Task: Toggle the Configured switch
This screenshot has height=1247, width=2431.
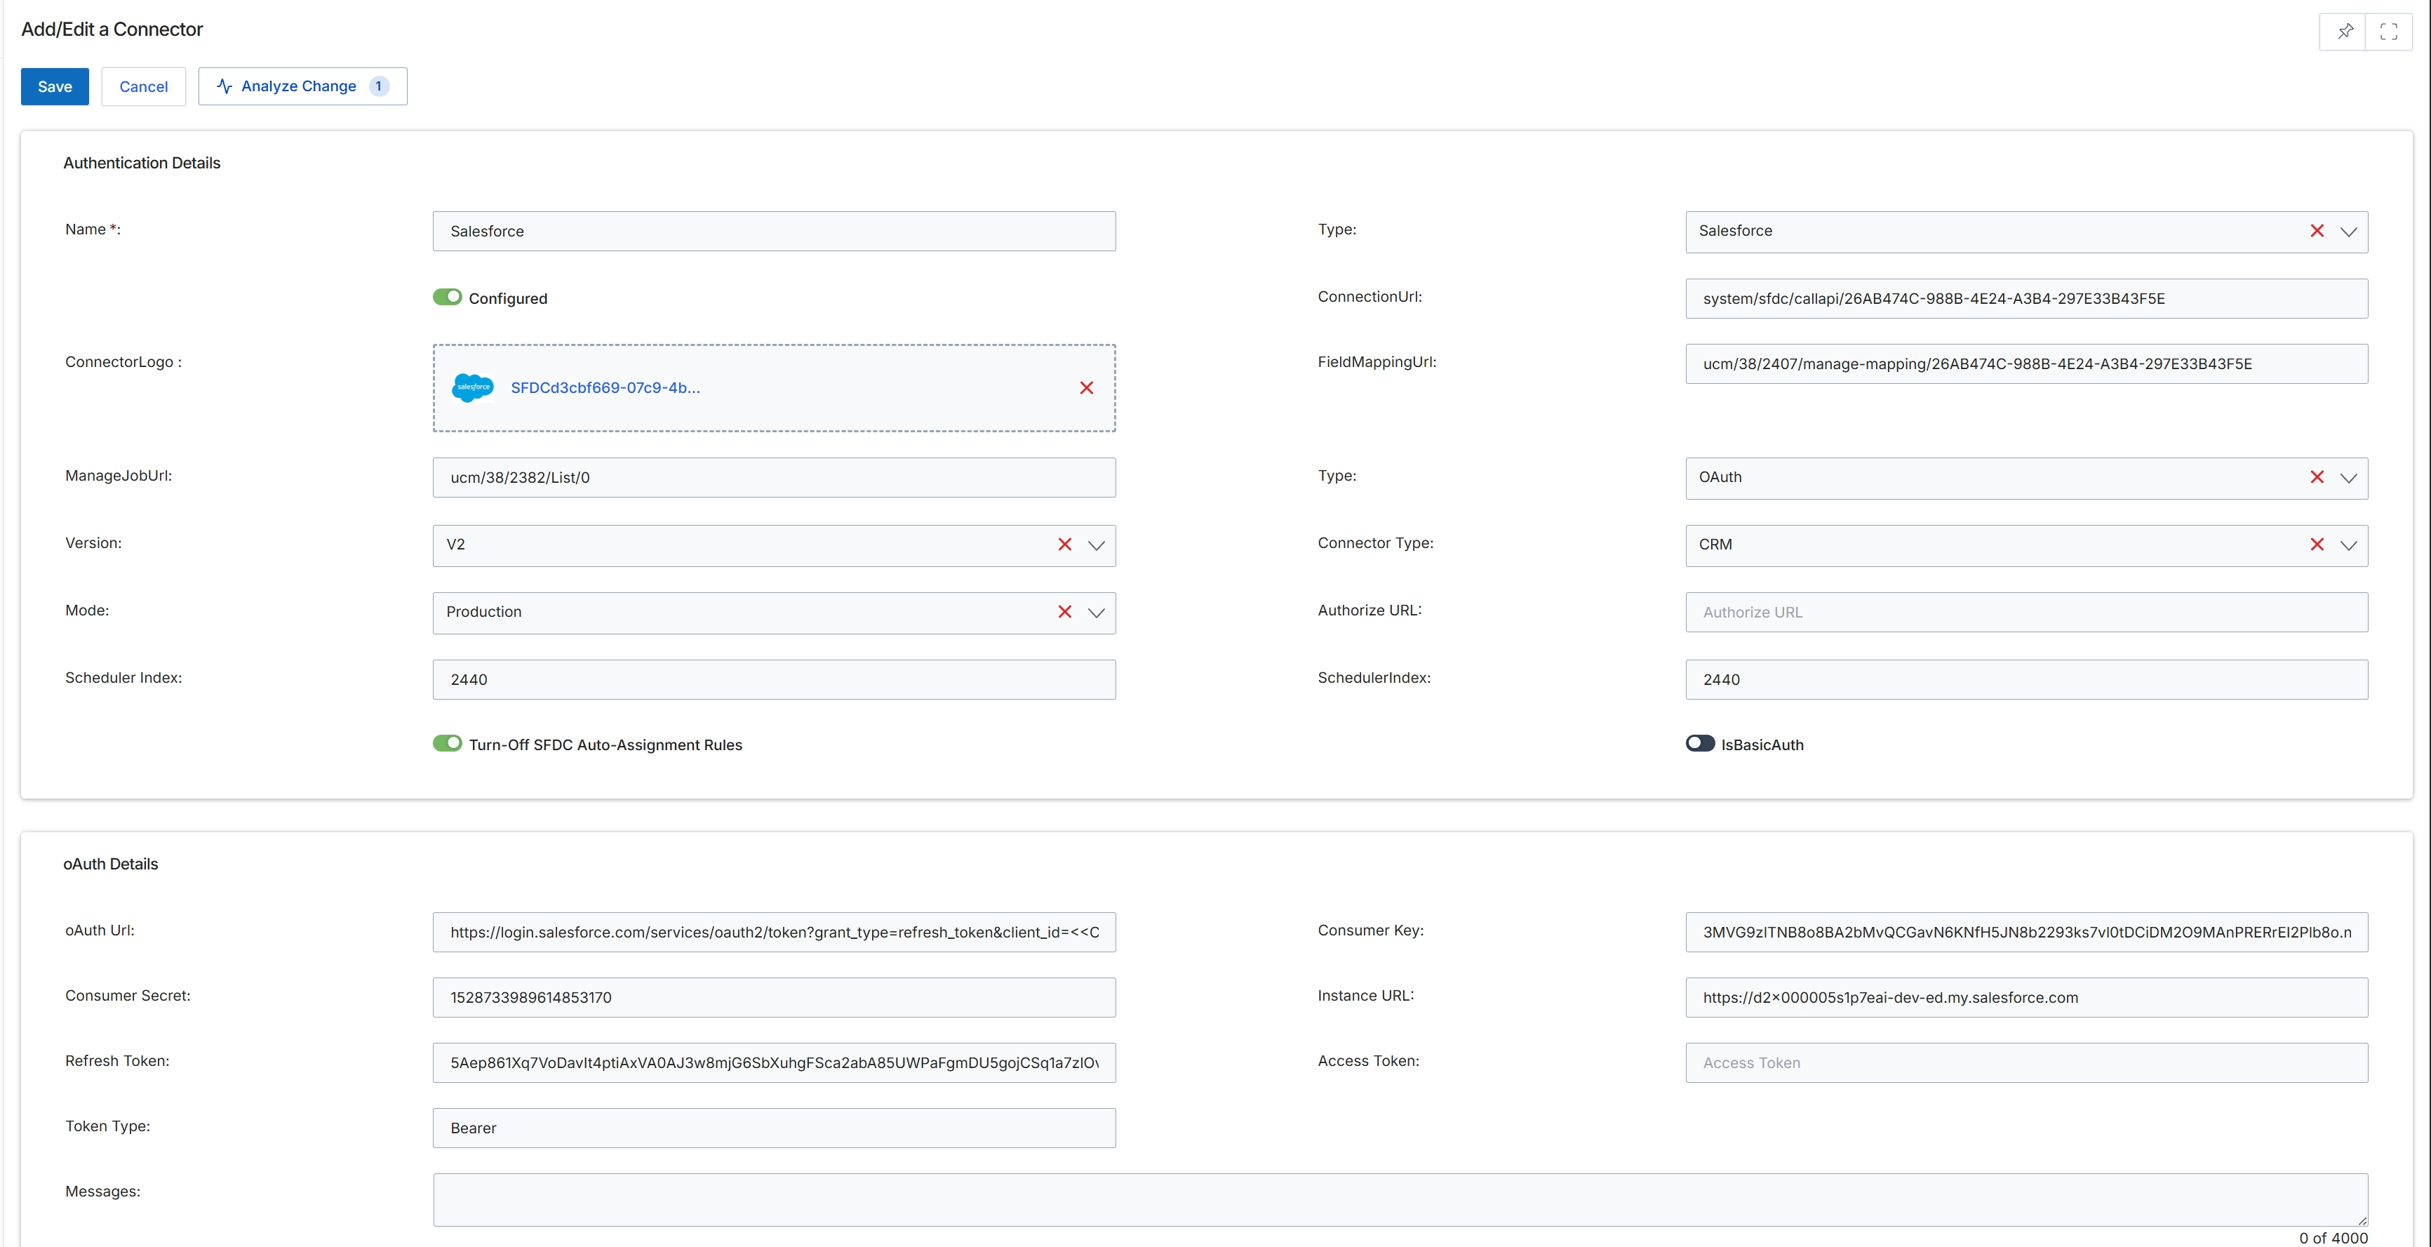Action: tap(448, 298)
